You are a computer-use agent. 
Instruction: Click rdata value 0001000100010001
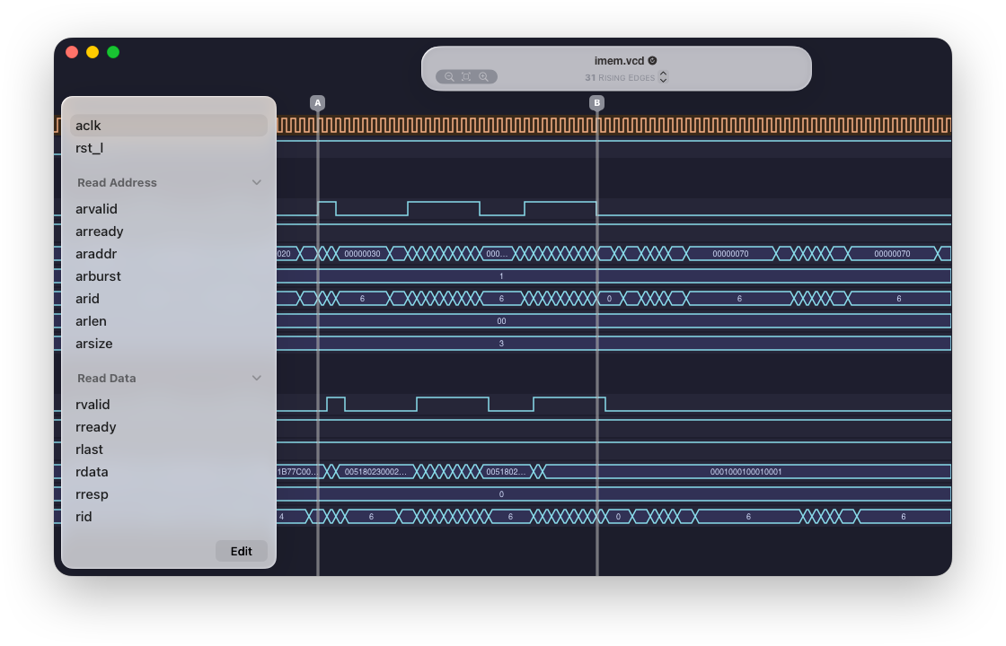point(746,472)
